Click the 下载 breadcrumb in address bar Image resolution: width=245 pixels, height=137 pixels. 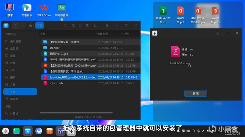(x=39, y=25)
